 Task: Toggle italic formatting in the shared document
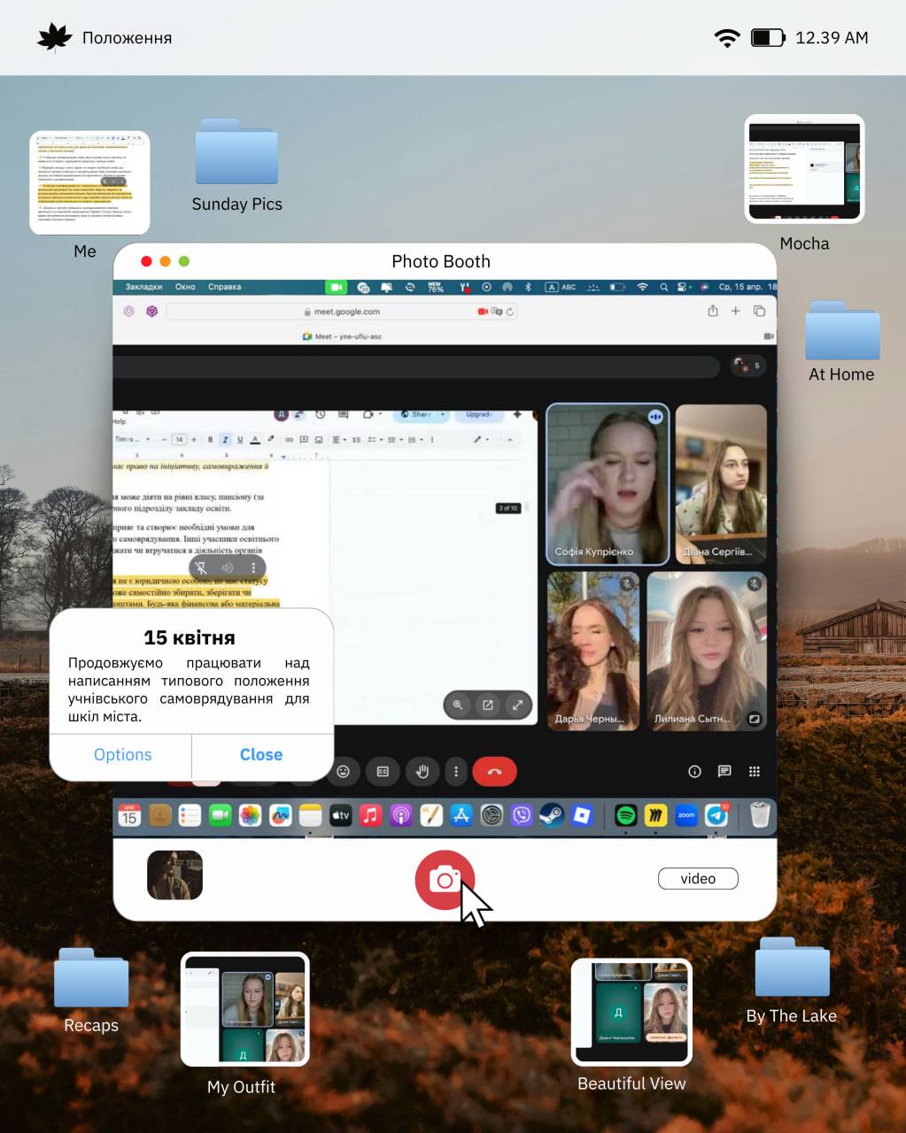[225, 439]
